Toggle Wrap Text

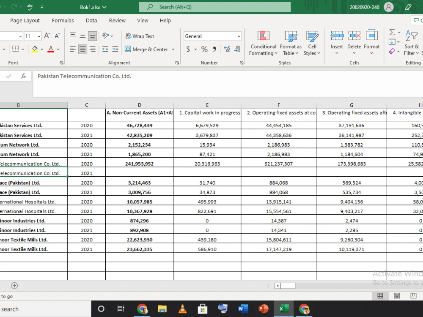(x=140, y=36)
